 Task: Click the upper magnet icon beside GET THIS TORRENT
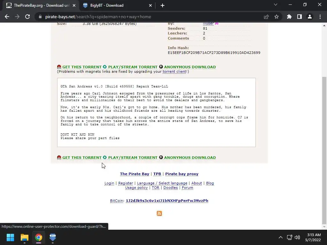pos(59,67)
